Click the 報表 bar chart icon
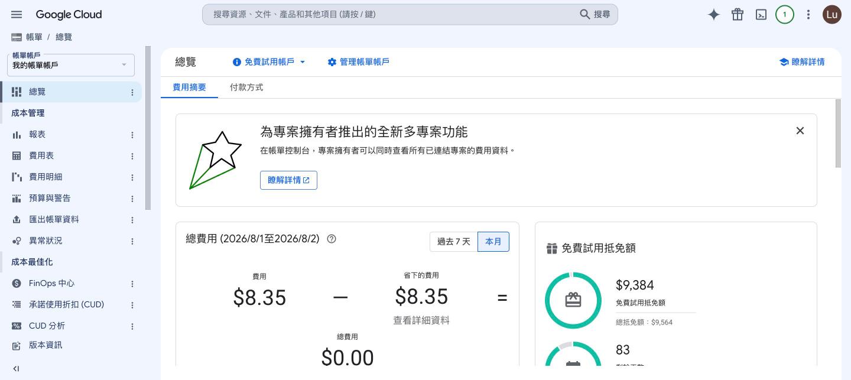The width and height of the screenshot is (851, 380). [17, 135]
